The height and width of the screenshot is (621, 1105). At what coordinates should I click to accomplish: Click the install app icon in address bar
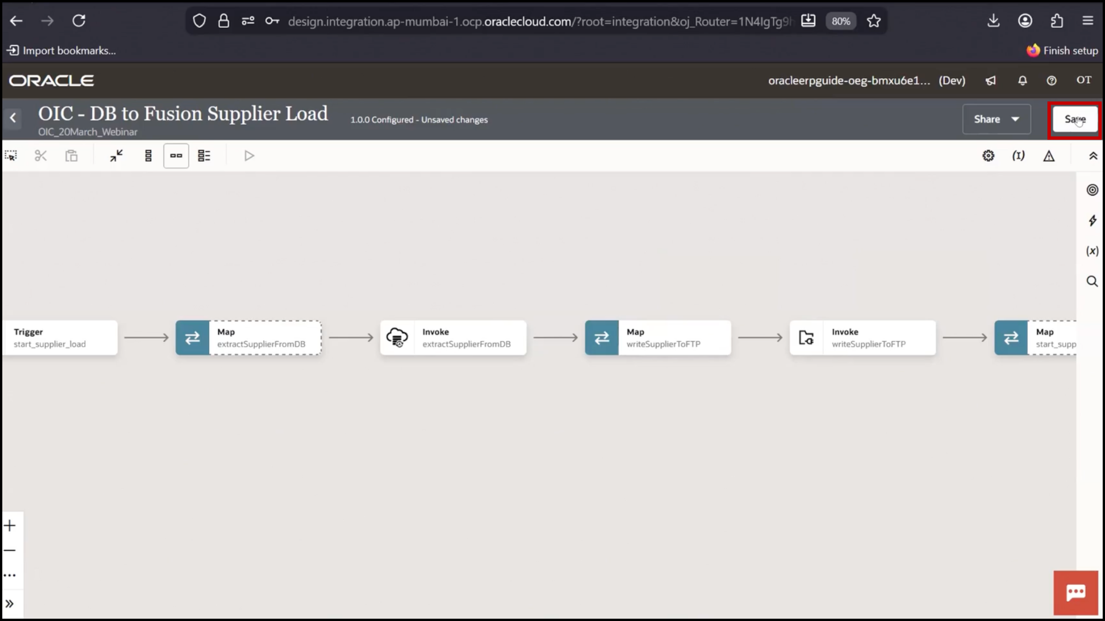click(808, 21)
